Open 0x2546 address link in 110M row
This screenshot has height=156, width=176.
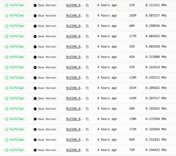74,77
